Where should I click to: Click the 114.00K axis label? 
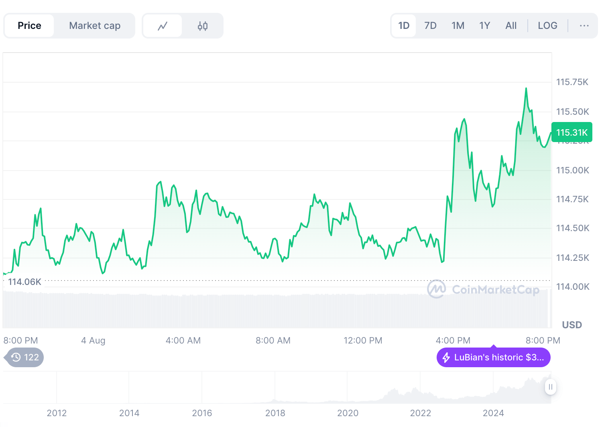click(x=573, y=287)
